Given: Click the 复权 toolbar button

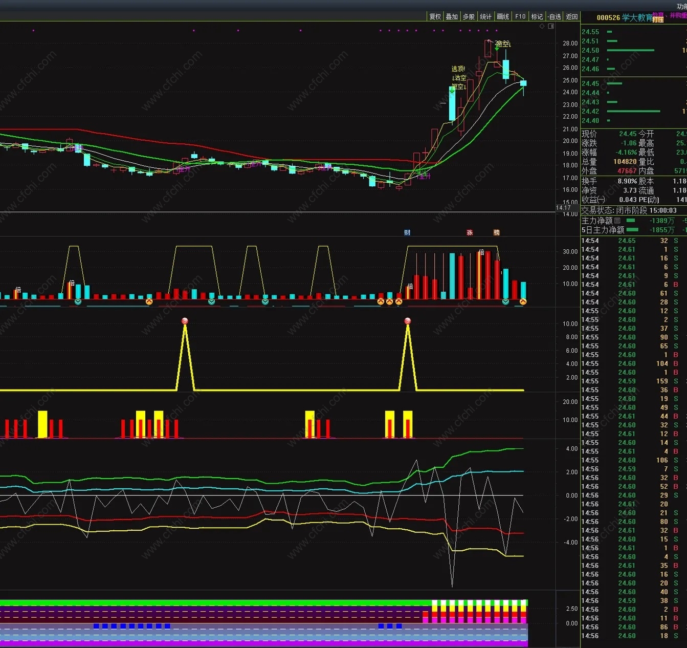Looking at the screenshot, I should click(435, 16).
